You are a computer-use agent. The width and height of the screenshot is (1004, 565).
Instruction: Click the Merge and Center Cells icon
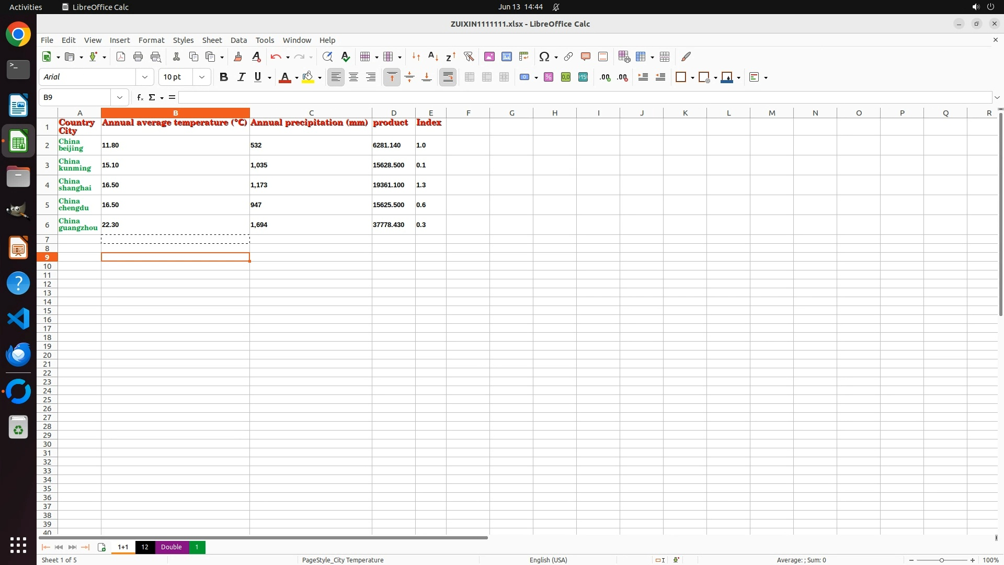click(469, 77)
